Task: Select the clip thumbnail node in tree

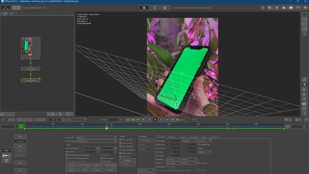Action: pos(31,48)
